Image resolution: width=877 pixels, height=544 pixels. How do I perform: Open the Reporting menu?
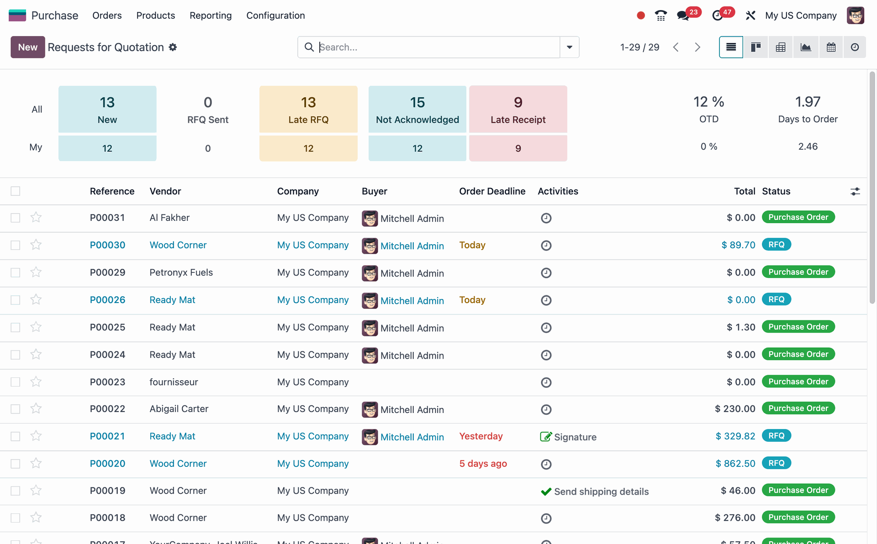[x=211, y=16]
